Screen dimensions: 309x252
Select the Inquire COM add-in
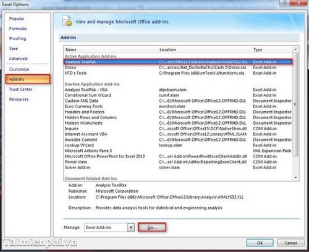(x=178, y=128)
